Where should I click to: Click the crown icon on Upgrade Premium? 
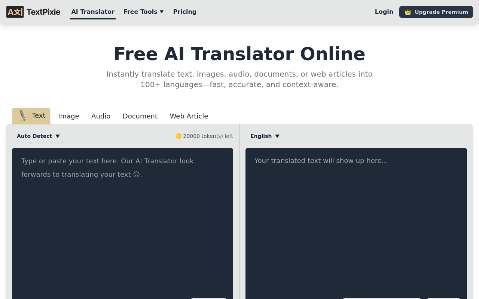pyautogui.click(x=408, y=12)
